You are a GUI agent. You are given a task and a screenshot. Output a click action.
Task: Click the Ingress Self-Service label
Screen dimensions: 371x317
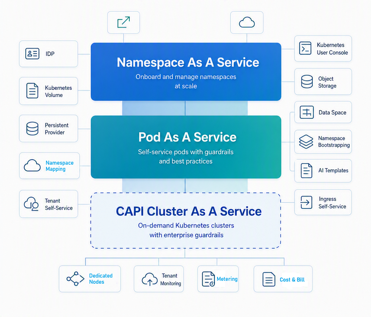332,203
